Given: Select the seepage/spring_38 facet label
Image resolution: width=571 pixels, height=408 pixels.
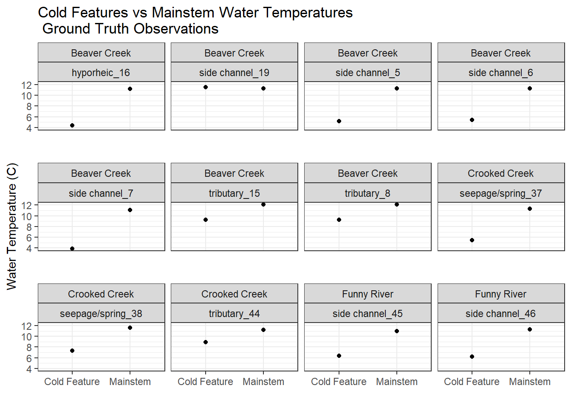Looking at the screenshot, I should (x=101, y=314).
